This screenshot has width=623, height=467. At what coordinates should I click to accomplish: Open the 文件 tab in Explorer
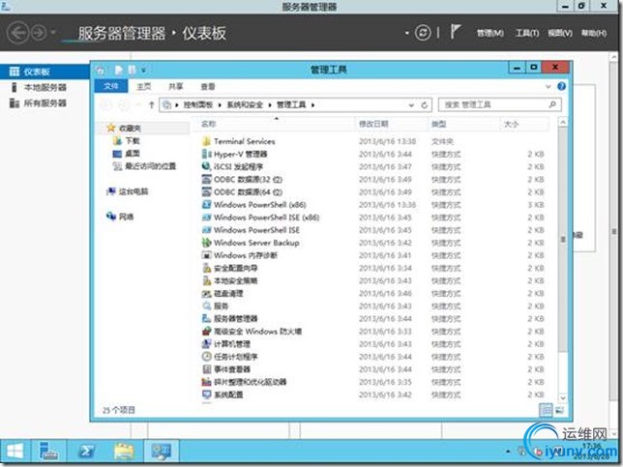(x=111, y=86)
